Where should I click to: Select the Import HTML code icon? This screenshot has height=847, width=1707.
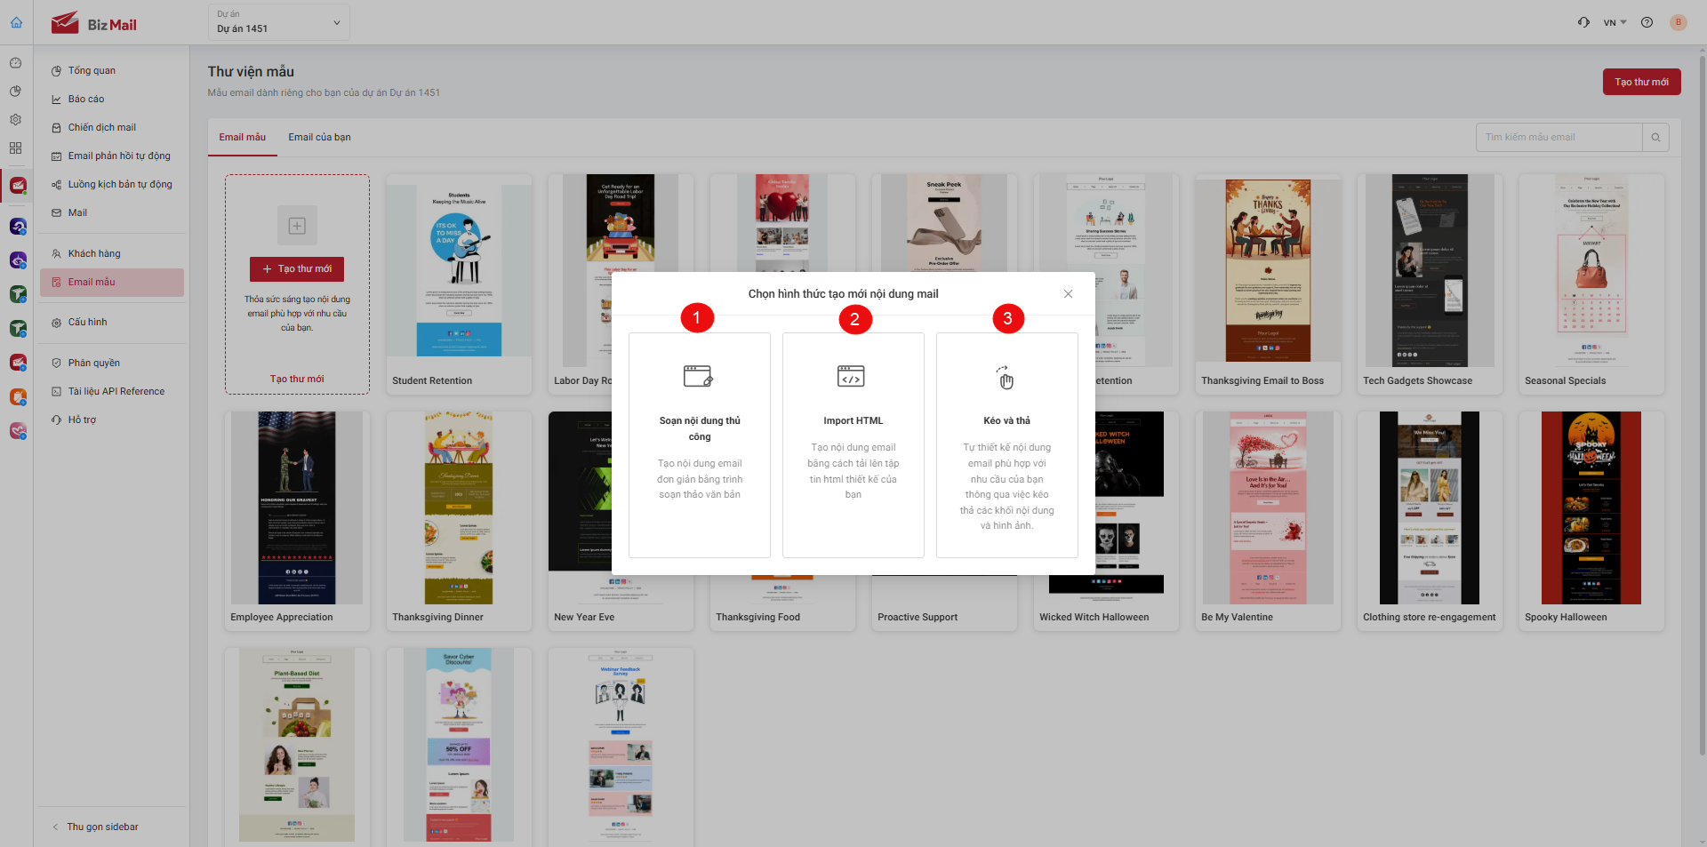851,376
